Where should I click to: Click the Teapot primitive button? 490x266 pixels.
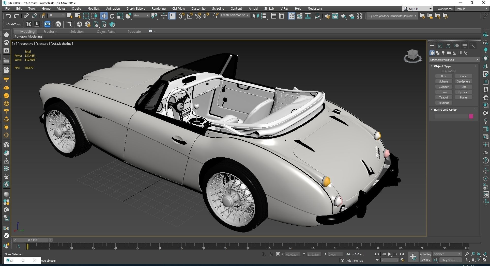[443, 97]
